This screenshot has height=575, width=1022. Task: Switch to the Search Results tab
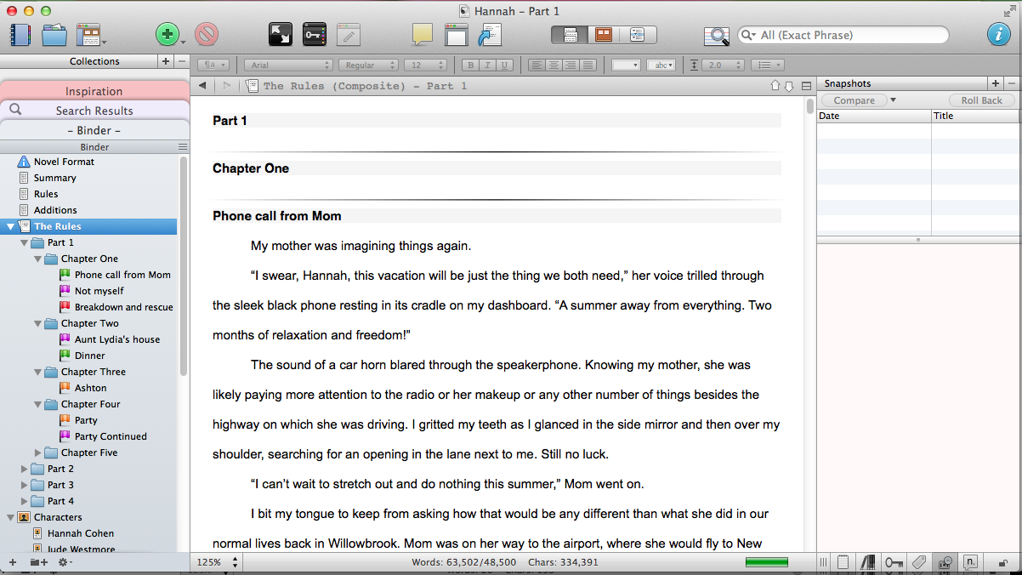[94, 111]
